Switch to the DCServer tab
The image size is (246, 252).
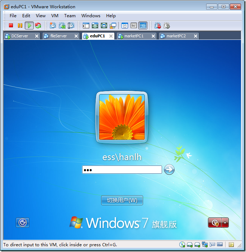[20, 36]
